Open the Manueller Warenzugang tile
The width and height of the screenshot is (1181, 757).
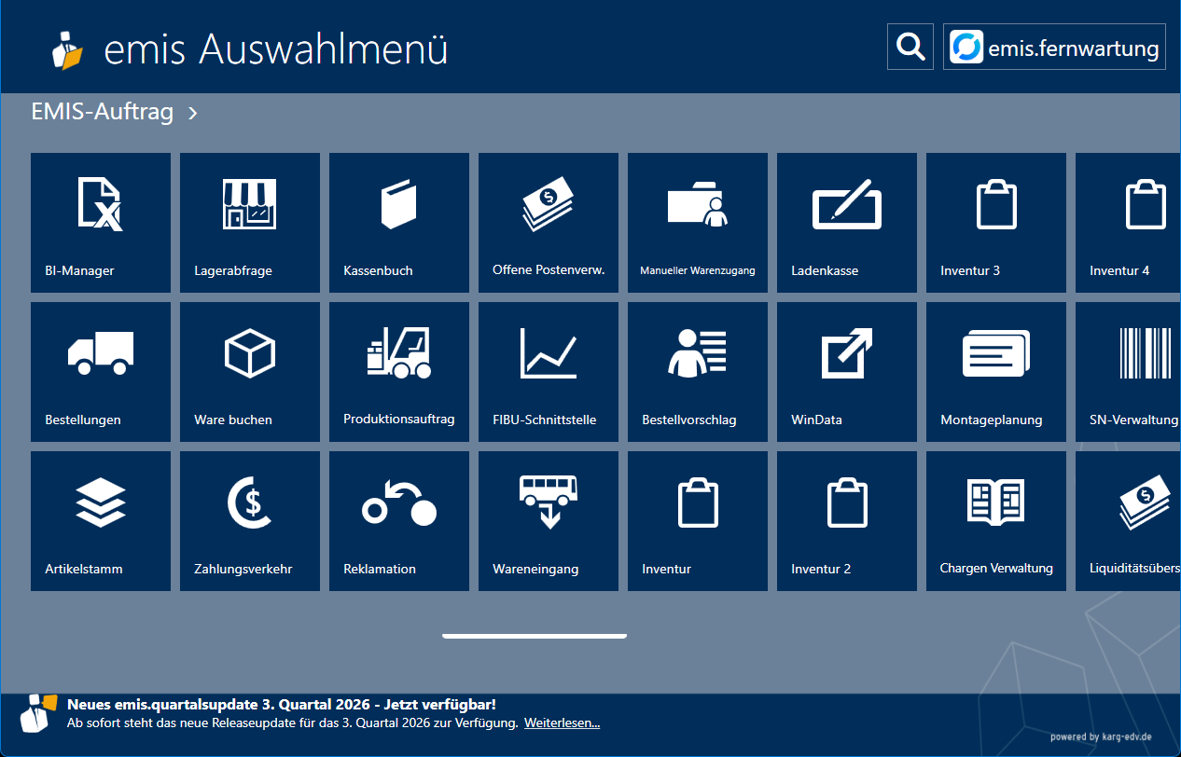698,223
